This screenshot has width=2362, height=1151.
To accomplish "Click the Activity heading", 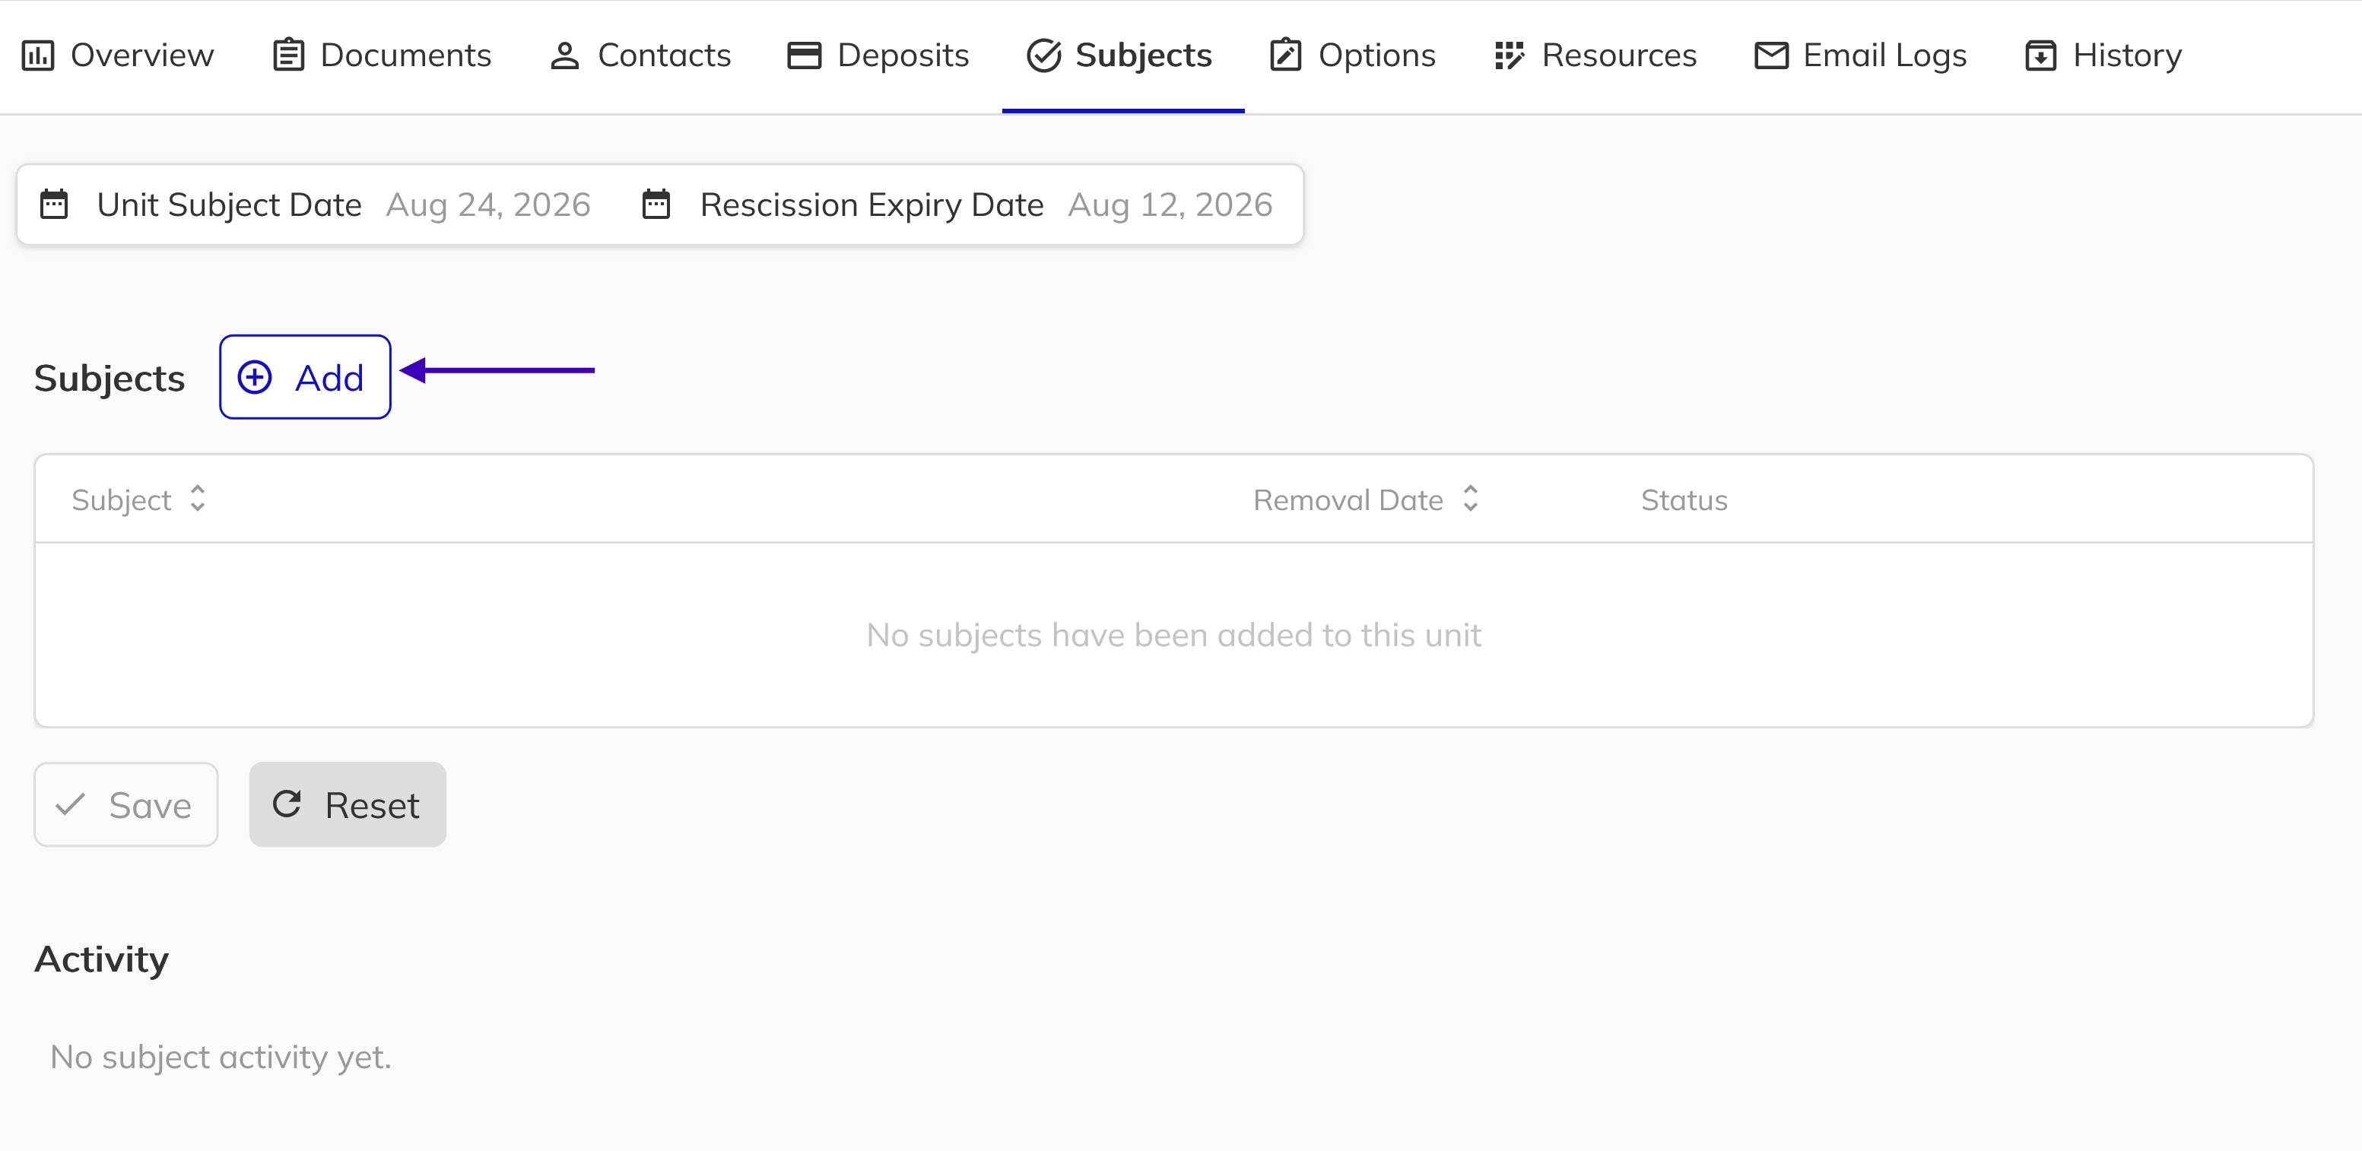I will [x=102, y=959].
